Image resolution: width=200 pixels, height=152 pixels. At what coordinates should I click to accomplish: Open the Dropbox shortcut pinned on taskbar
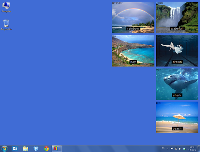click(x=36, y=149)
